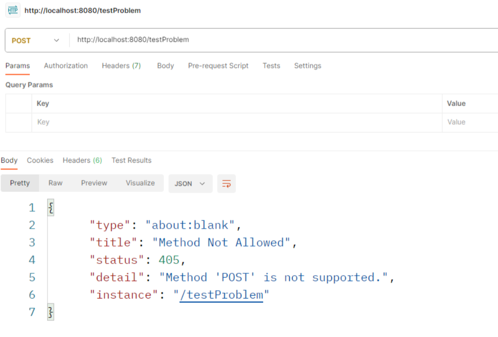Follow the "/testProblem" instance link
The height and width of the screenshot is (337, 498).
221,295
